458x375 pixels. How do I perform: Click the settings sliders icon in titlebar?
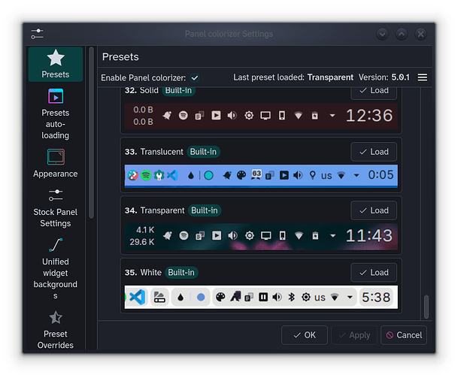tap(38, 34)
